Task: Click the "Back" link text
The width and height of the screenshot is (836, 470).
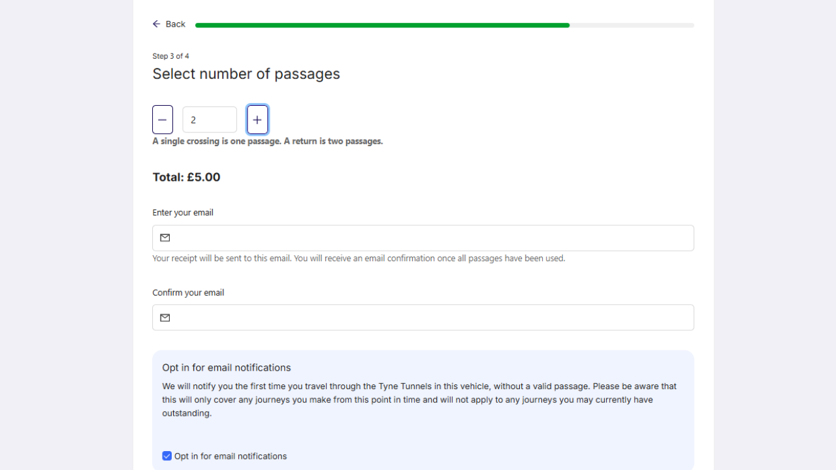Action: coord(176,24)
